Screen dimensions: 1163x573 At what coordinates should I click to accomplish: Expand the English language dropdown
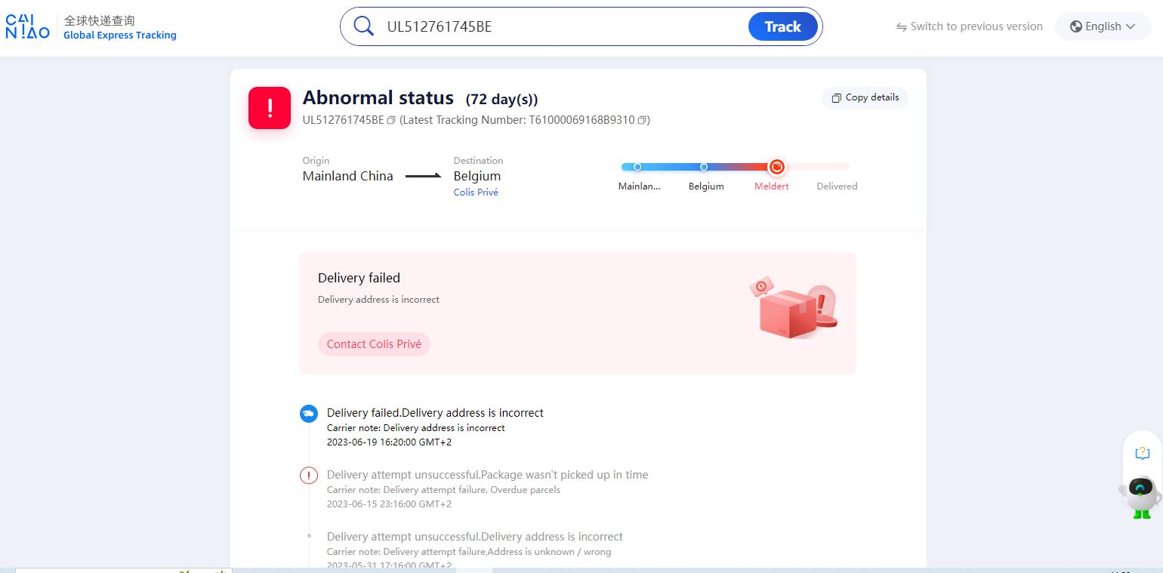click(x=1103, y=26)
